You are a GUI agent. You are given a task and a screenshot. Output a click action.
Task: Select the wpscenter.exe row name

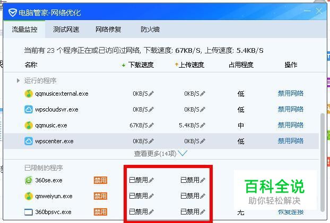[54, 141]
